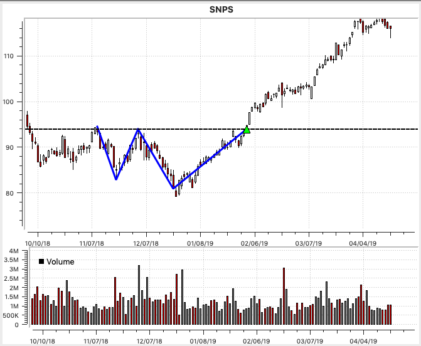This screenshot has width=421, height=346.
Task: Click the 110 price axis label
Action: (8, 56)
